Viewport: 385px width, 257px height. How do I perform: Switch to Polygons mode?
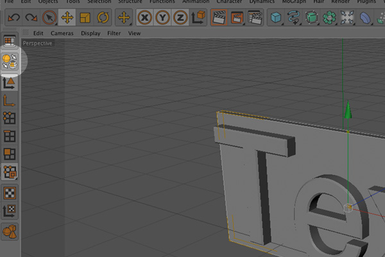pos(10,154)
